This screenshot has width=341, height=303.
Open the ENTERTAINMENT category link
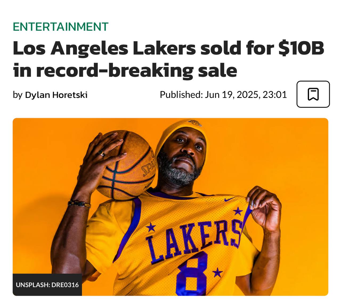60,27
